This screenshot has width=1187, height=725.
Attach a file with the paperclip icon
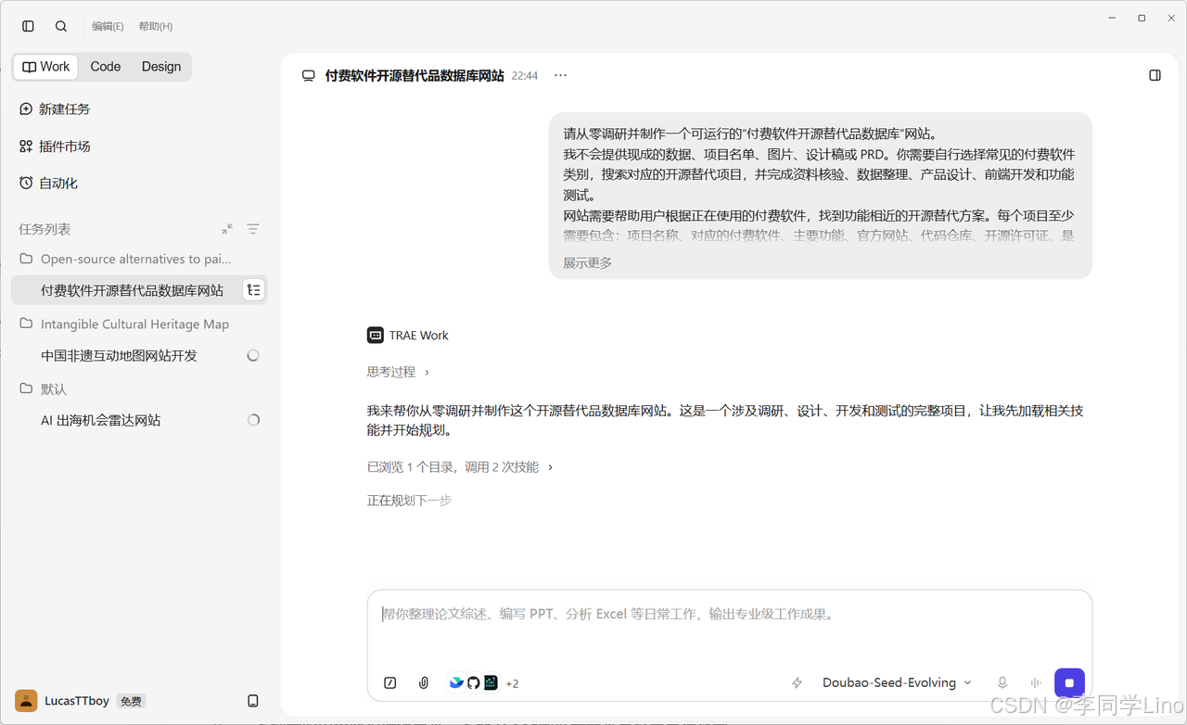tap(424, 683)
